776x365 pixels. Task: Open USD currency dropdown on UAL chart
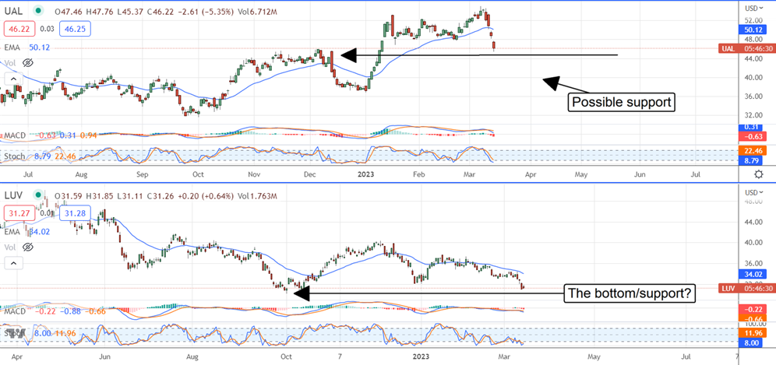tap(754, 8)
